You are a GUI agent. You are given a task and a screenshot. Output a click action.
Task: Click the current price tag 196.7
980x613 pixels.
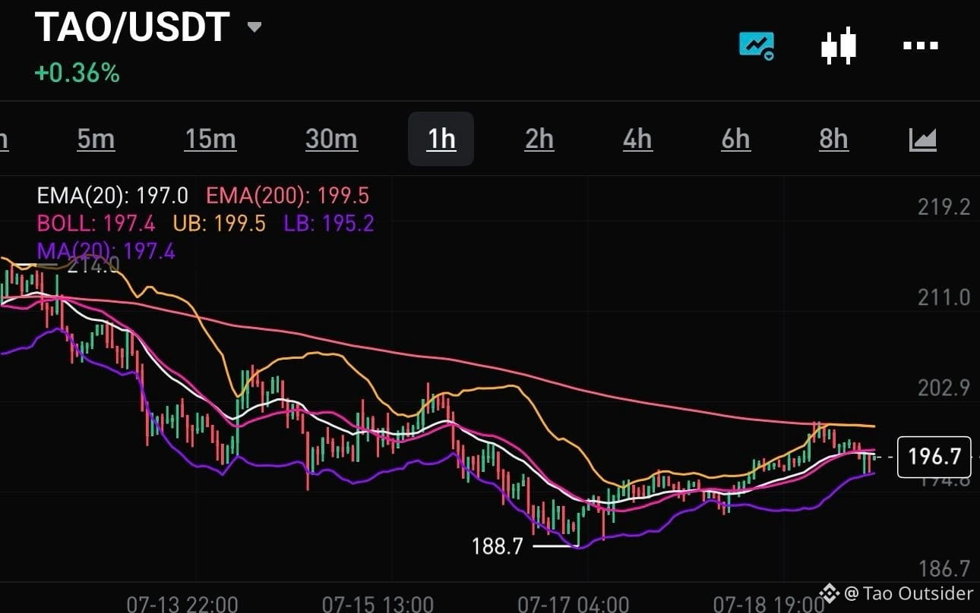point(934,457)
